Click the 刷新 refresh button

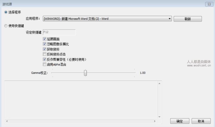tap(188, 19)
